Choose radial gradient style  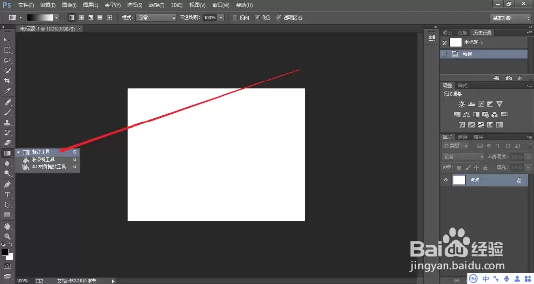[81, 17]
